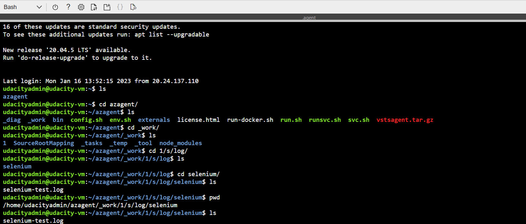Select the '_tool' directory name

tap(143, 143)
